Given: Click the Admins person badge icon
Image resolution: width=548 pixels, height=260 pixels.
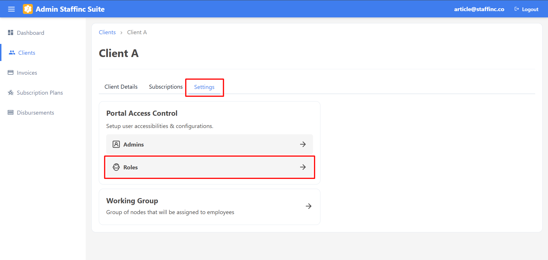Looking at the screenshot, I should coord(116,144).
